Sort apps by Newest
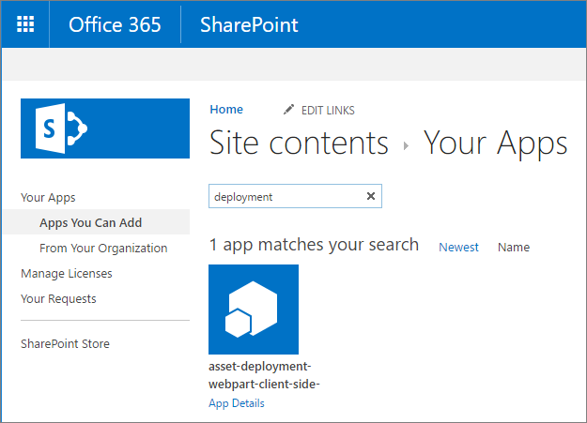 [x=458, y=248]
